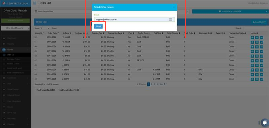Viewport: 269px width, 128px height.
Task: Click the Orders icon in the sidebar
Action: (x=4, y=50)
